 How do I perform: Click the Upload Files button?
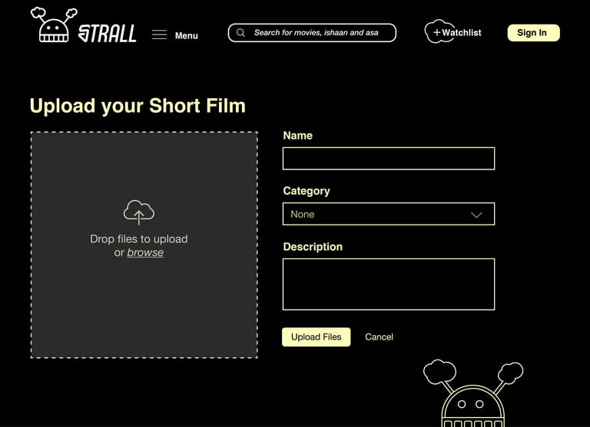316,337
